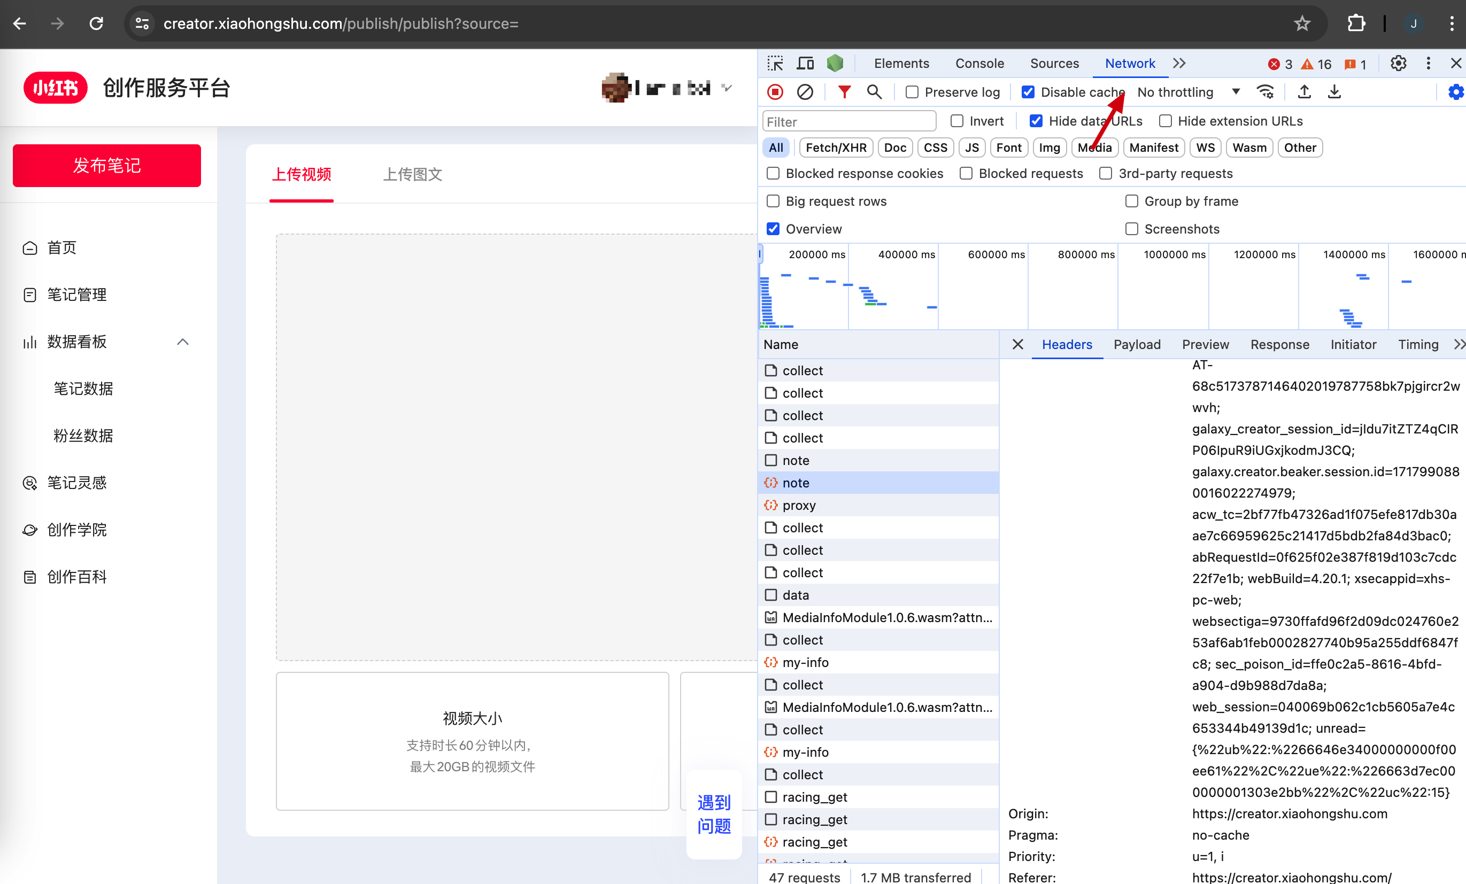Click the Network tab in DevTools

point(1131,63)
